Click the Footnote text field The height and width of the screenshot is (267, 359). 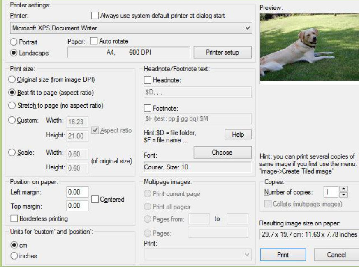[x=197, y=118]
